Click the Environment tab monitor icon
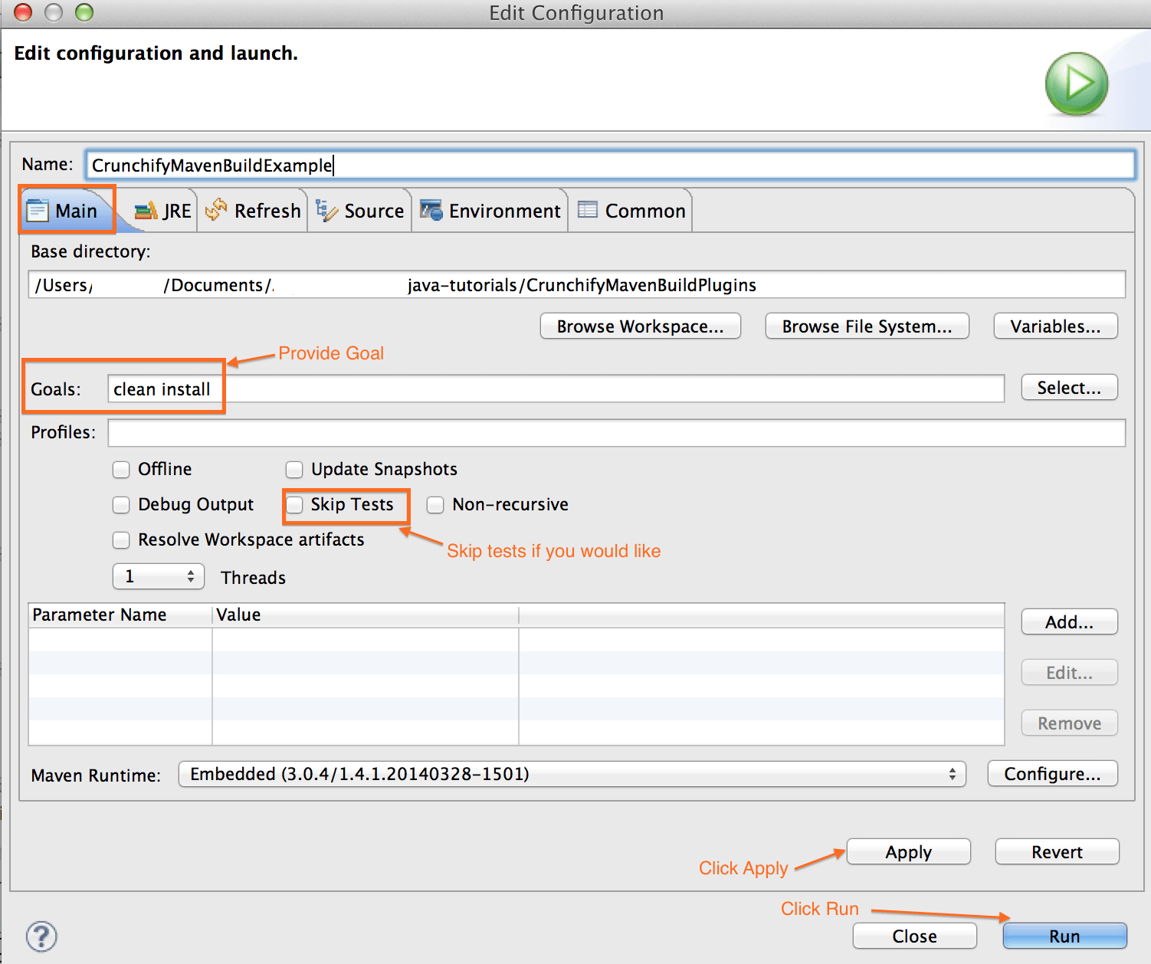Image resolution: width=1151 pixels, height=964 pixels. [x=431, y=211]
